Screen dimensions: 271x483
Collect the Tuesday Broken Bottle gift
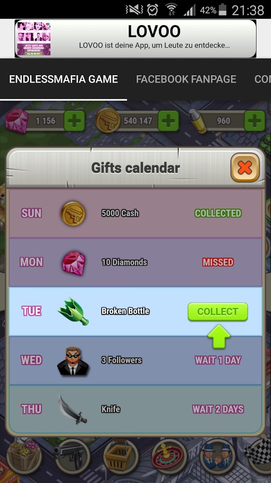click(x=217, y=311)
